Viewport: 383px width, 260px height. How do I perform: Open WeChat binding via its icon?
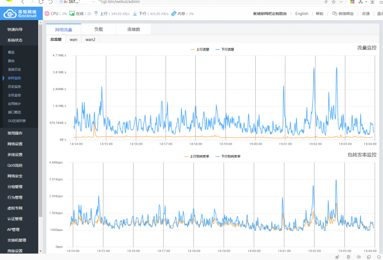click(x=334, y=14)
